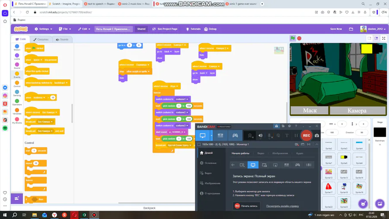The height and width of the screenshot is (219, 389).
Task: Choose audio-only recording mode in Bandicam
Action: click(x=309, y=165)
